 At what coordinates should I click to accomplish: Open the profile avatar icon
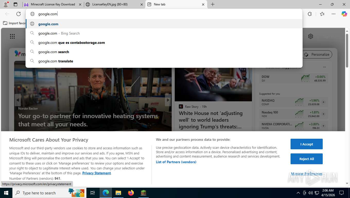pyautogui.click(x=6, y=4)
